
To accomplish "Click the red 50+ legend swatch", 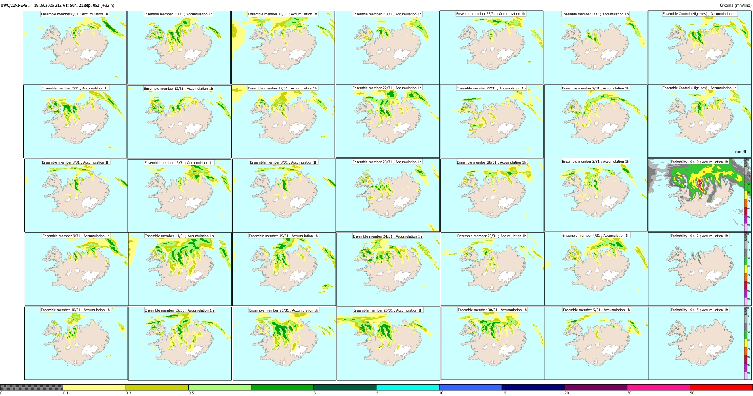I will pos(721,387).
